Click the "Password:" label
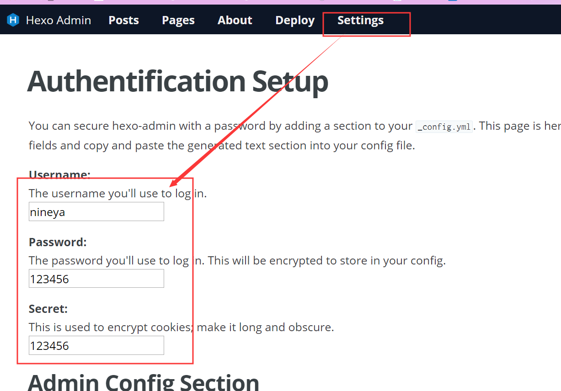The image size is (561, 391). 57,242
